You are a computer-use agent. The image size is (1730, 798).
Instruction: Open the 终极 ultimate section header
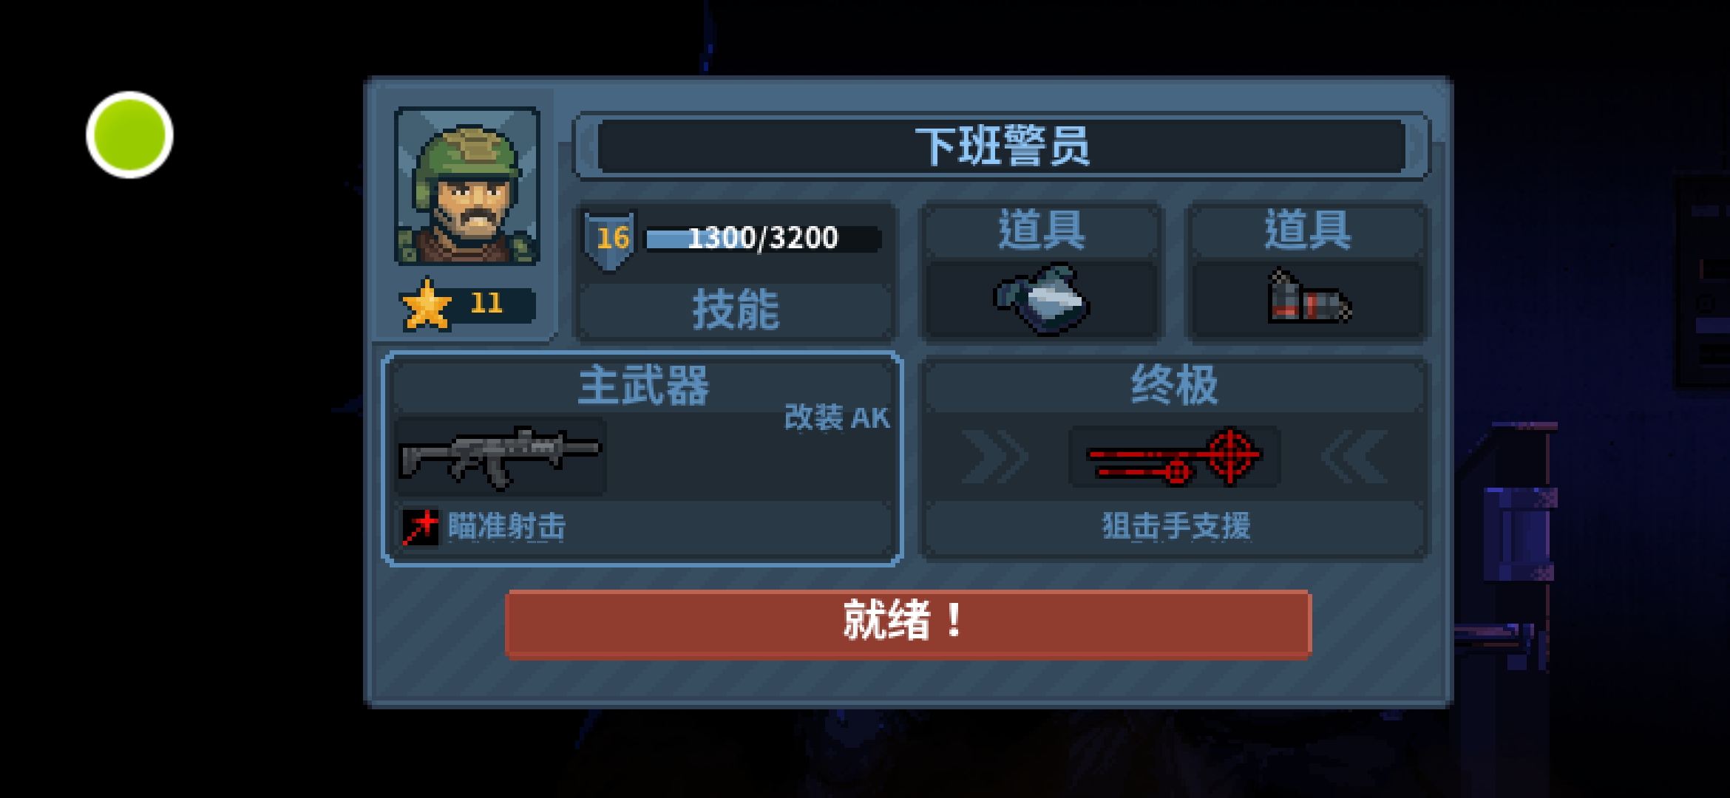pyautogui.click(x=1175, y=385)
